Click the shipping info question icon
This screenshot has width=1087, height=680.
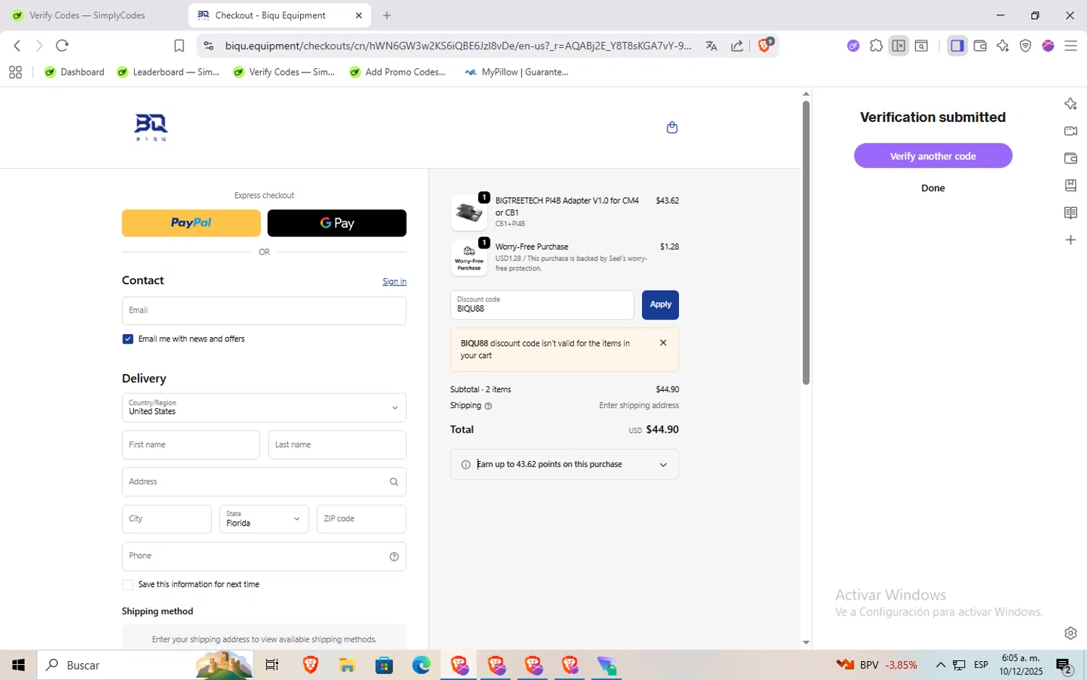click(x=488, y=406)
